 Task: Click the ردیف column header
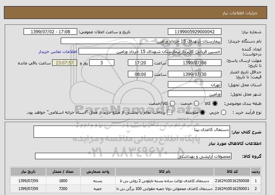256,171
